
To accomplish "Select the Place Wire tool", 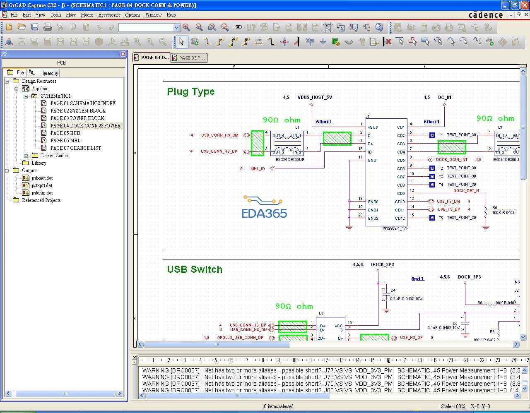I will (x=207, y=42).
